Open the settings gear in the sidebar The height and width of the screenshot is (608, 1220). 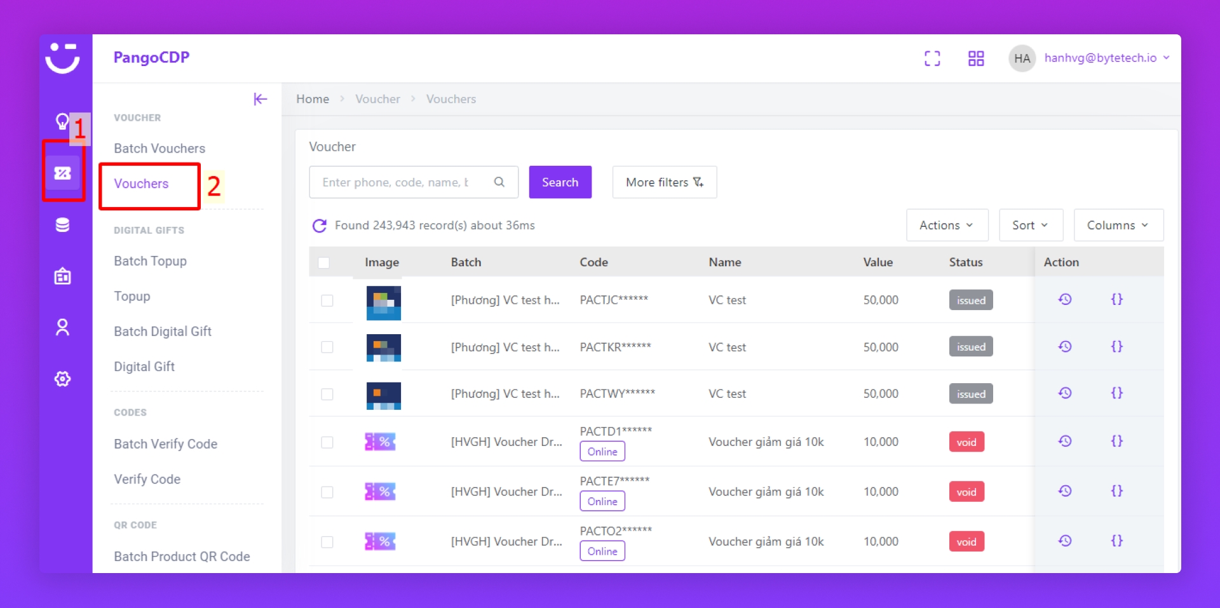coord(62,379)
